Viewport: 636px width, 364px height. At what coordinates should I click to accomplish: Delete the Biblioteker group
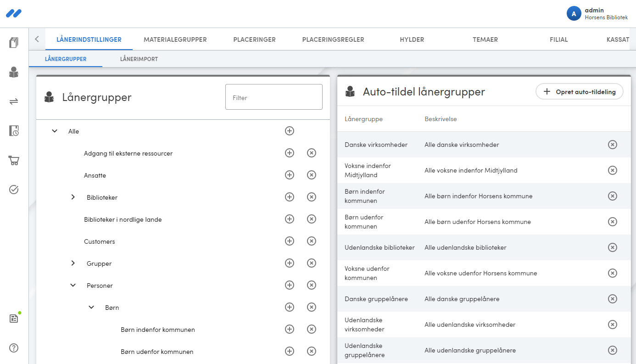[x=312, y=197]
